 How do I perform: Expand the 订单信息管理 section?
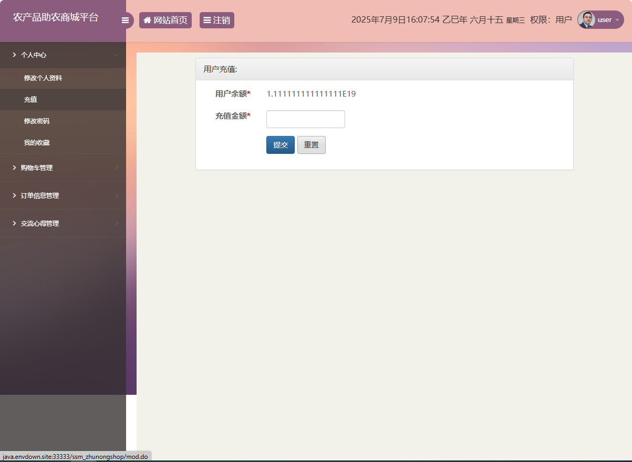[x=63, y=195]
